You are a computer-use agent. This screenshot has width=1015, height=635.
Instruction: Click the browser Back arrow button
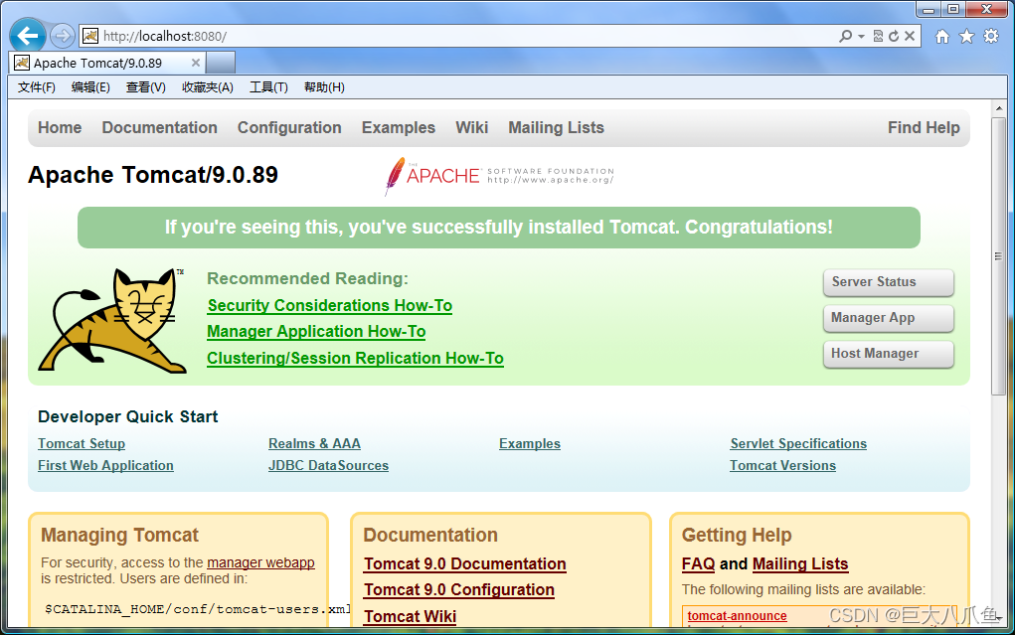[28, 36]
